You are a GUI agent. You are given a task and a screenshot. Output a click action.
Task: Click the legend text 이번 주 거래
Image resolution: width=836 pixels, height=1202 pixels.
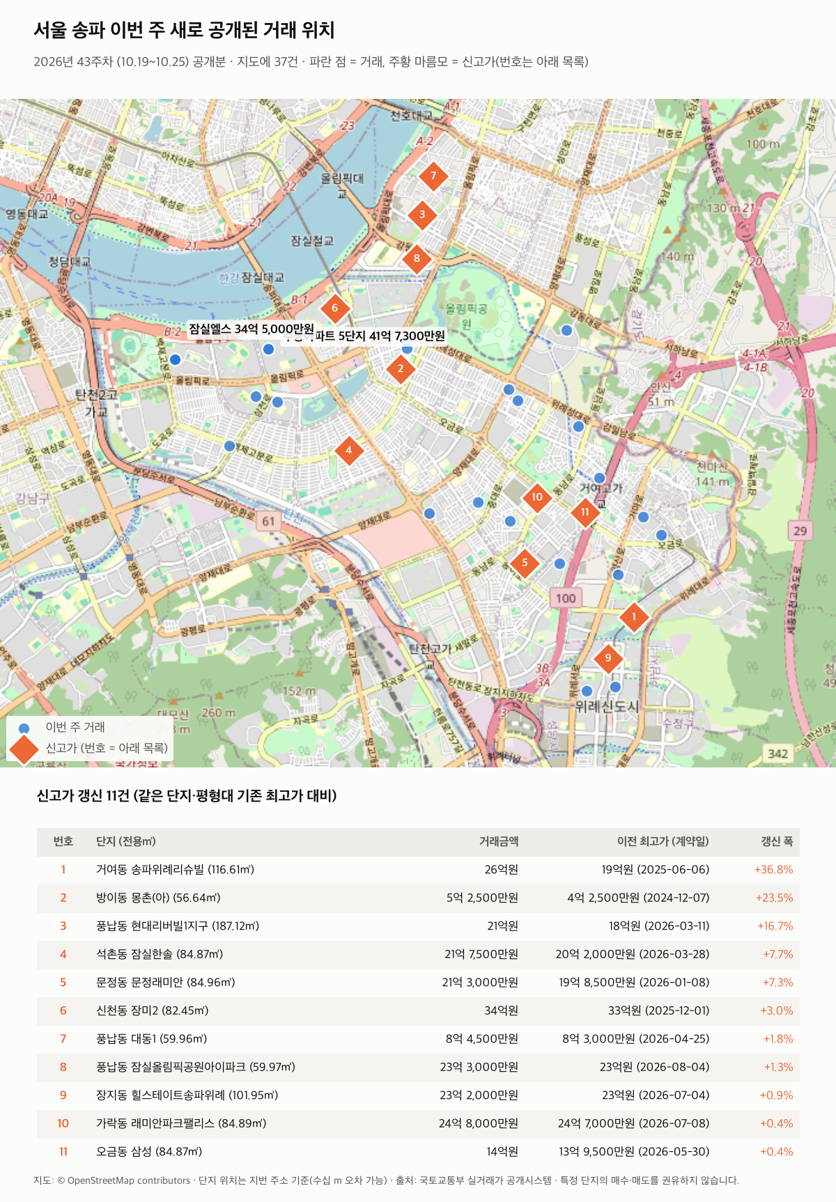click(75, 727)
